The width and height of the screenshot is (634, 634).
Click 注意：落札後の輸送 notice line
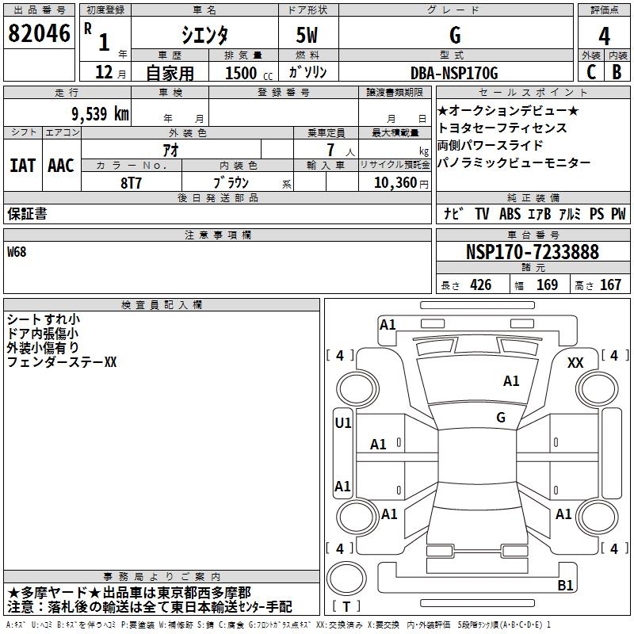[x=150, y=607]
